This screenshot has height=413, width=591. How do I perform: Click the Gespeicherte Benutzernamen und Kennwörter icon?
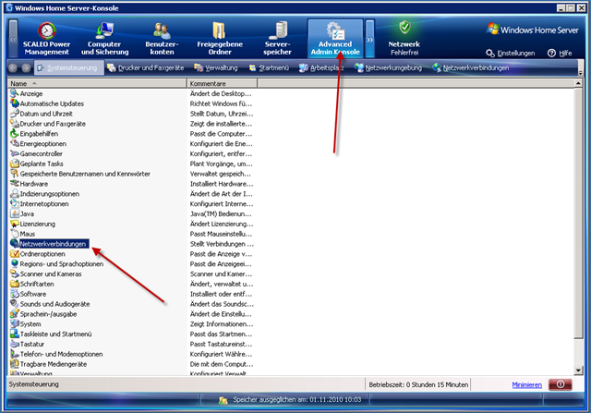click(x=15, y=174)
